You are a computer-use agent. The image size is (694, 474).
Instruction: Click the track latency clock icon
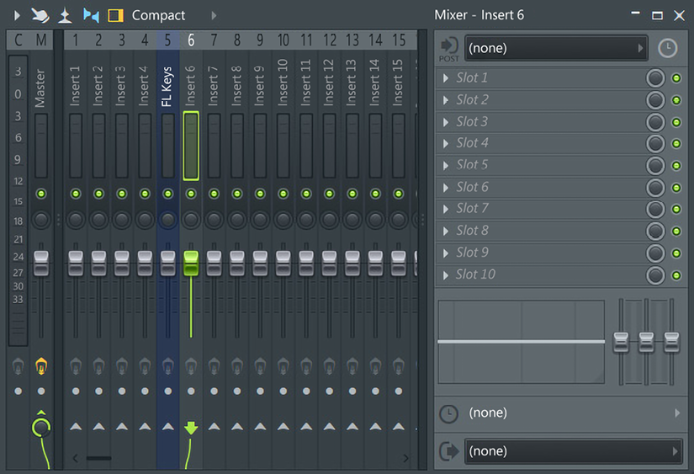(x=449, y=413)
